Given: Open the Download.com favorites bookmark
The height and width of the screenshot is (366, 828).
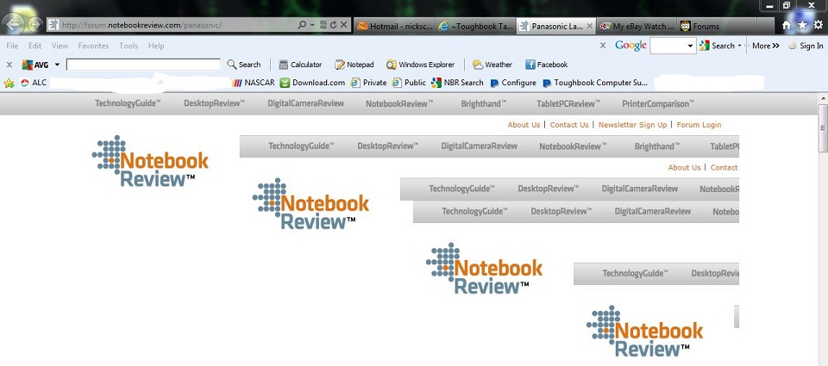Looking at the screenshot, I should pos(312,83).
